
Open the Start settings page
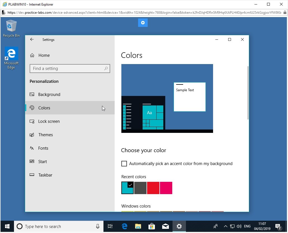click(70, 161)
